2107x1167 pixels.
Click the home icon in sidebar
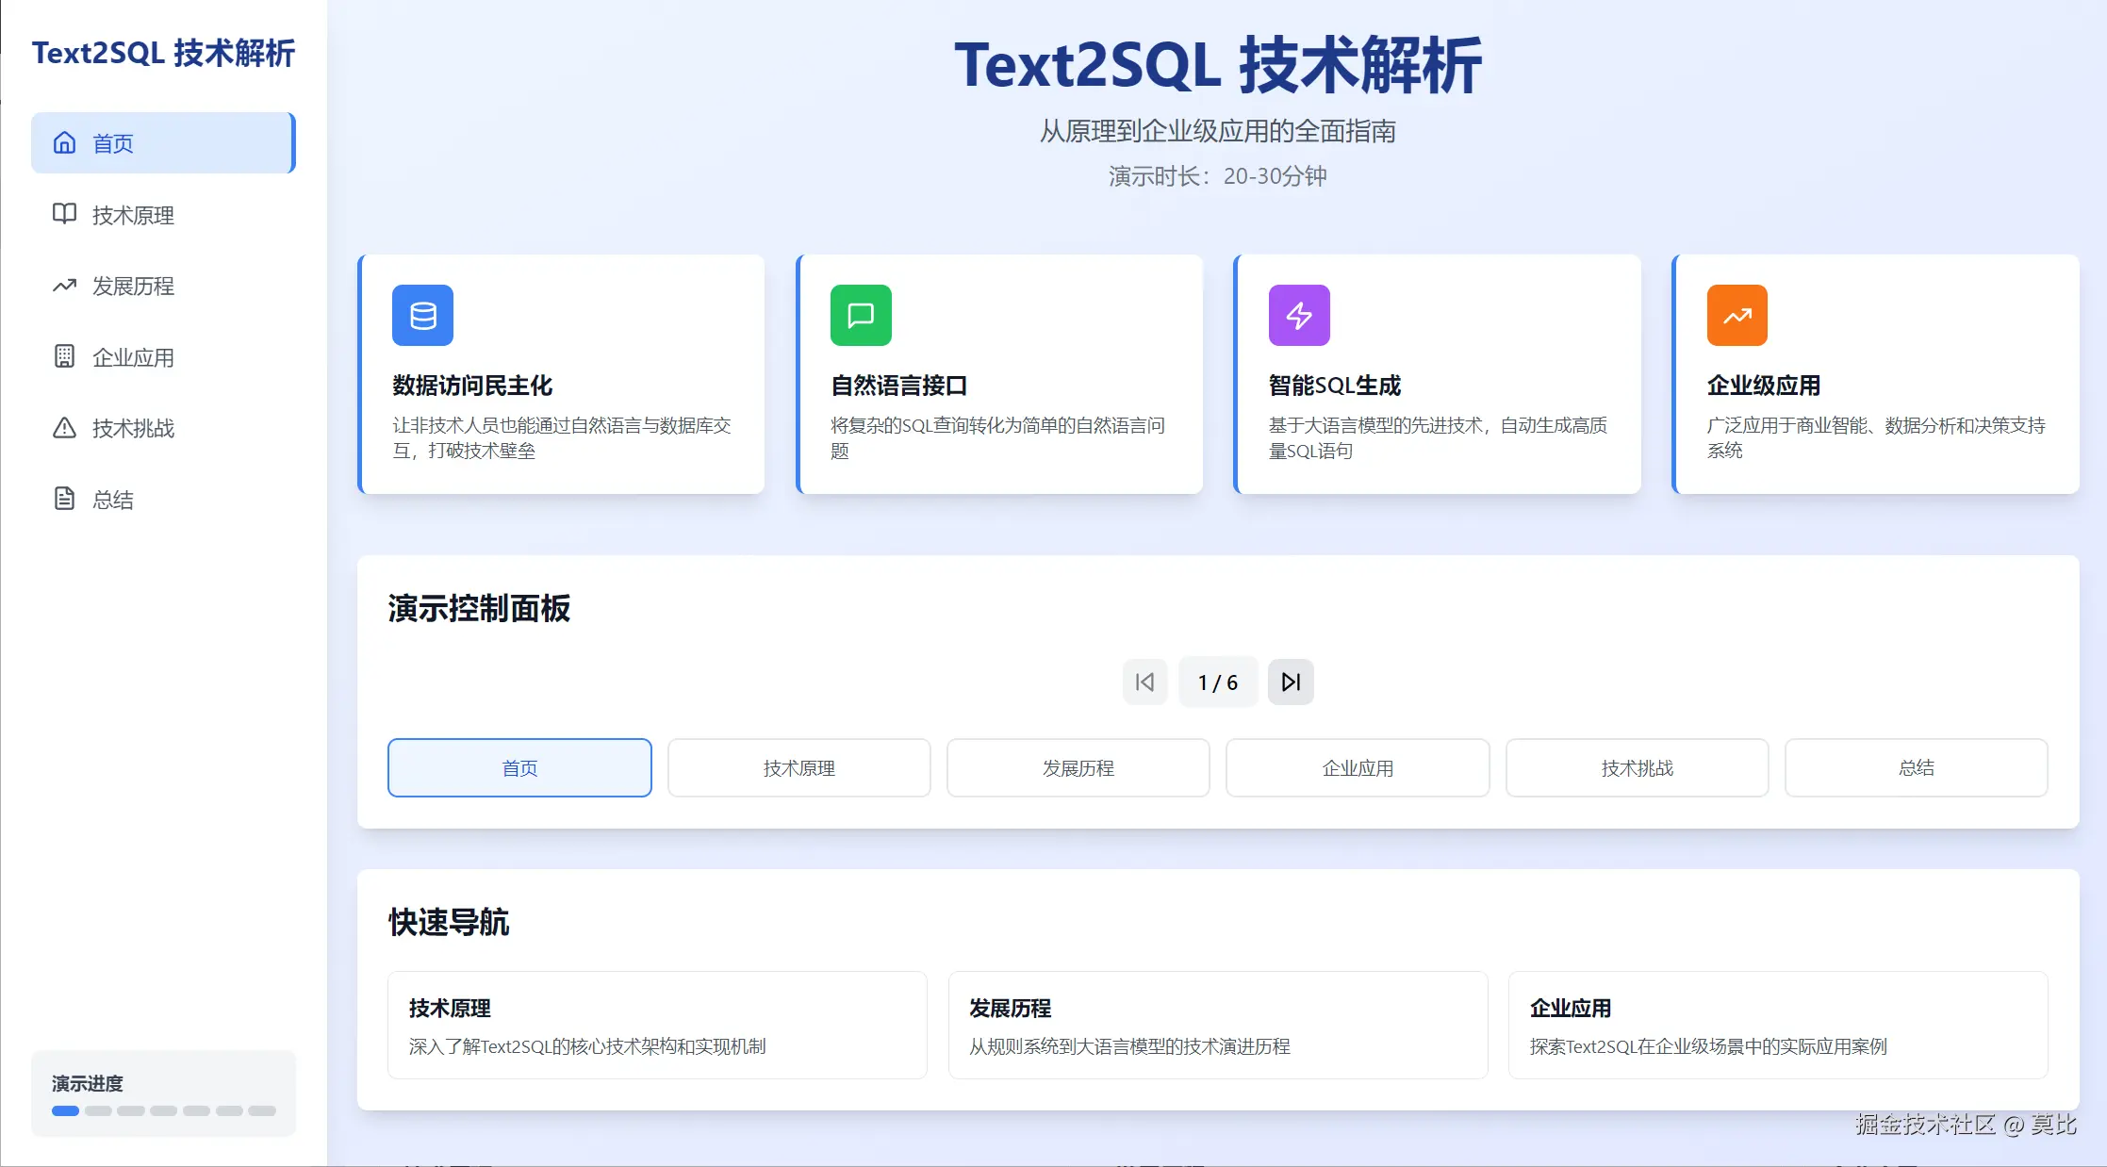(64, 142)
